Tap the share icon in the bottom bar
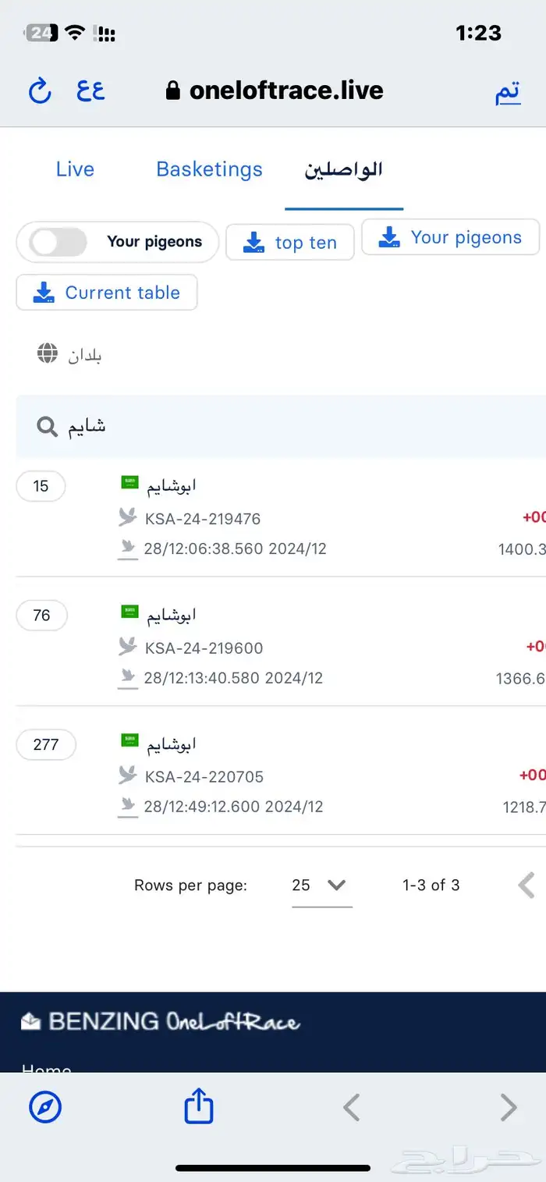Image resolution: width=546 pixels, height=1182 pixels. 198,1106
